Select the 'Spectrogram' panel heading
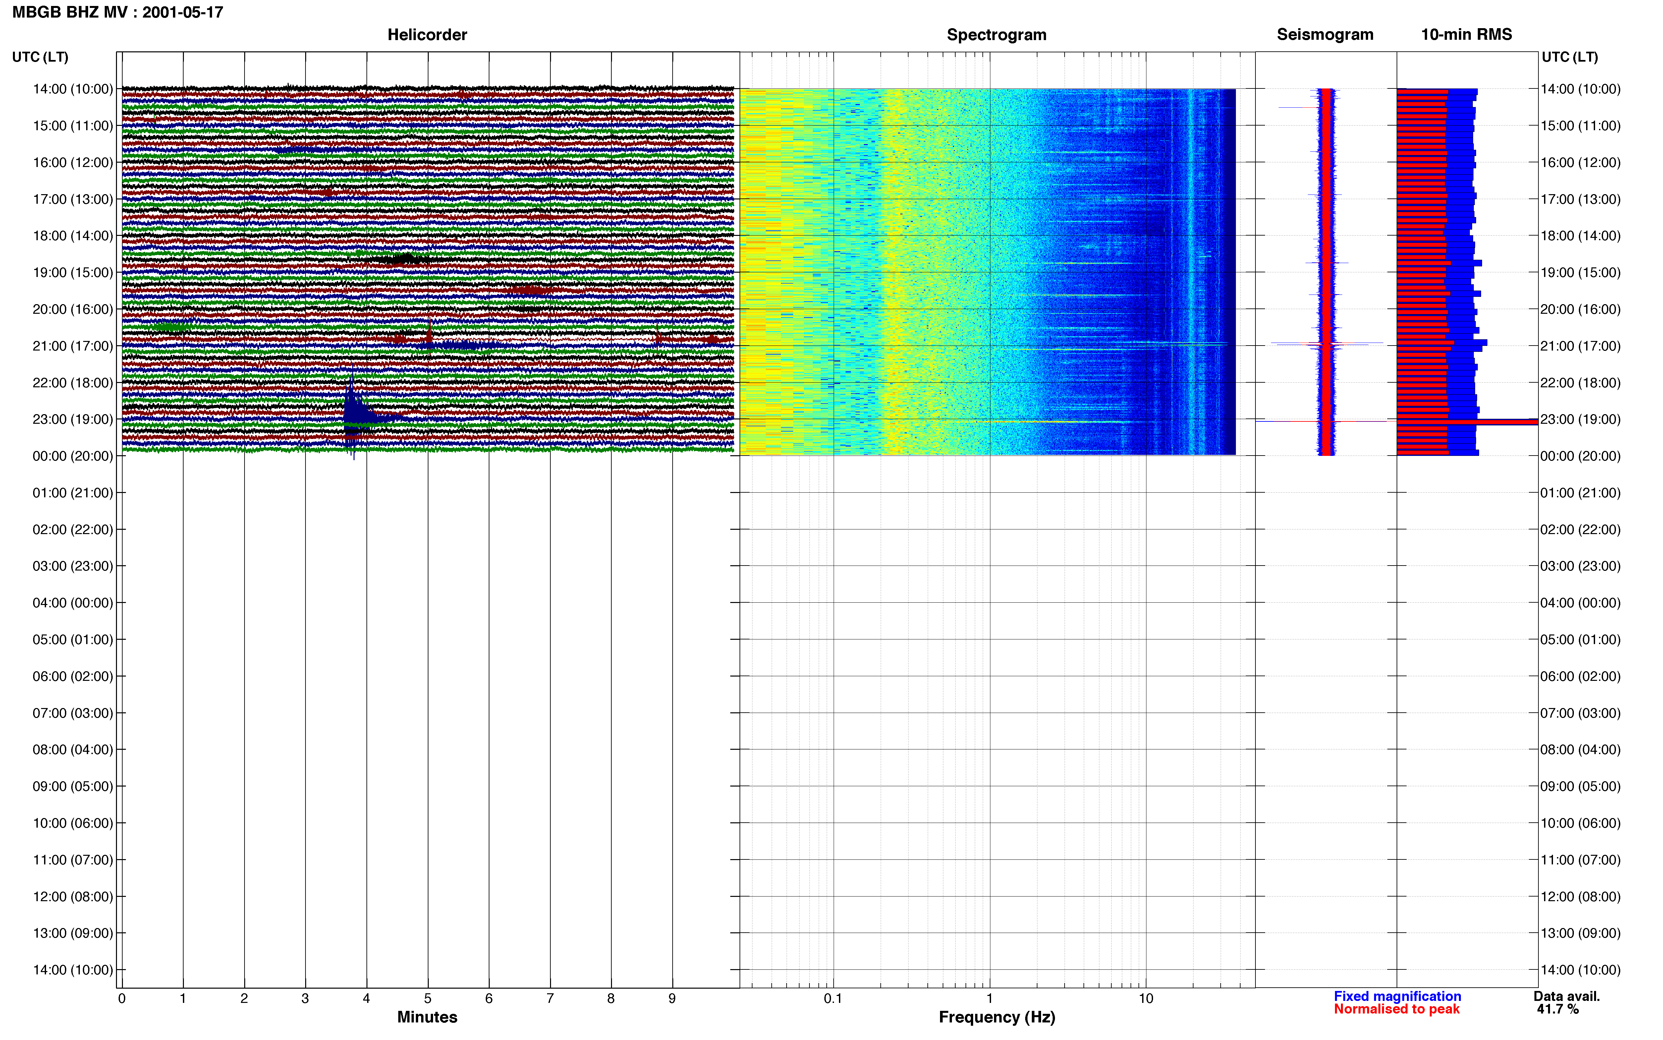This screenshot has width=1663, height=1040. click(997, 34)
